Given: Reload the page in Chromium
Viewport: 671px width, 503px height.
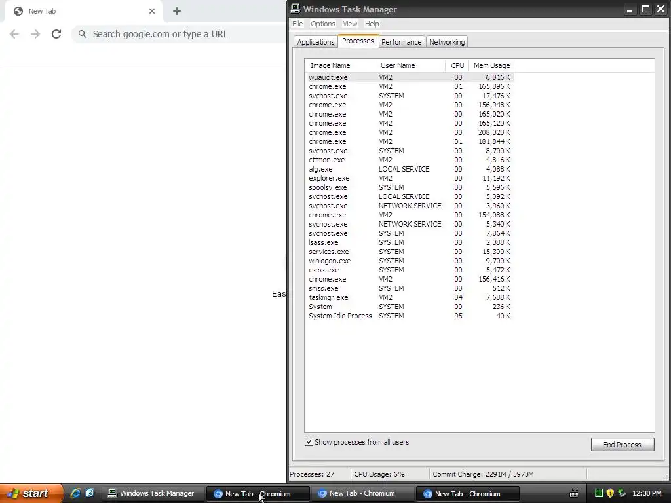Looking at the screenshot, I should point(56,34).
